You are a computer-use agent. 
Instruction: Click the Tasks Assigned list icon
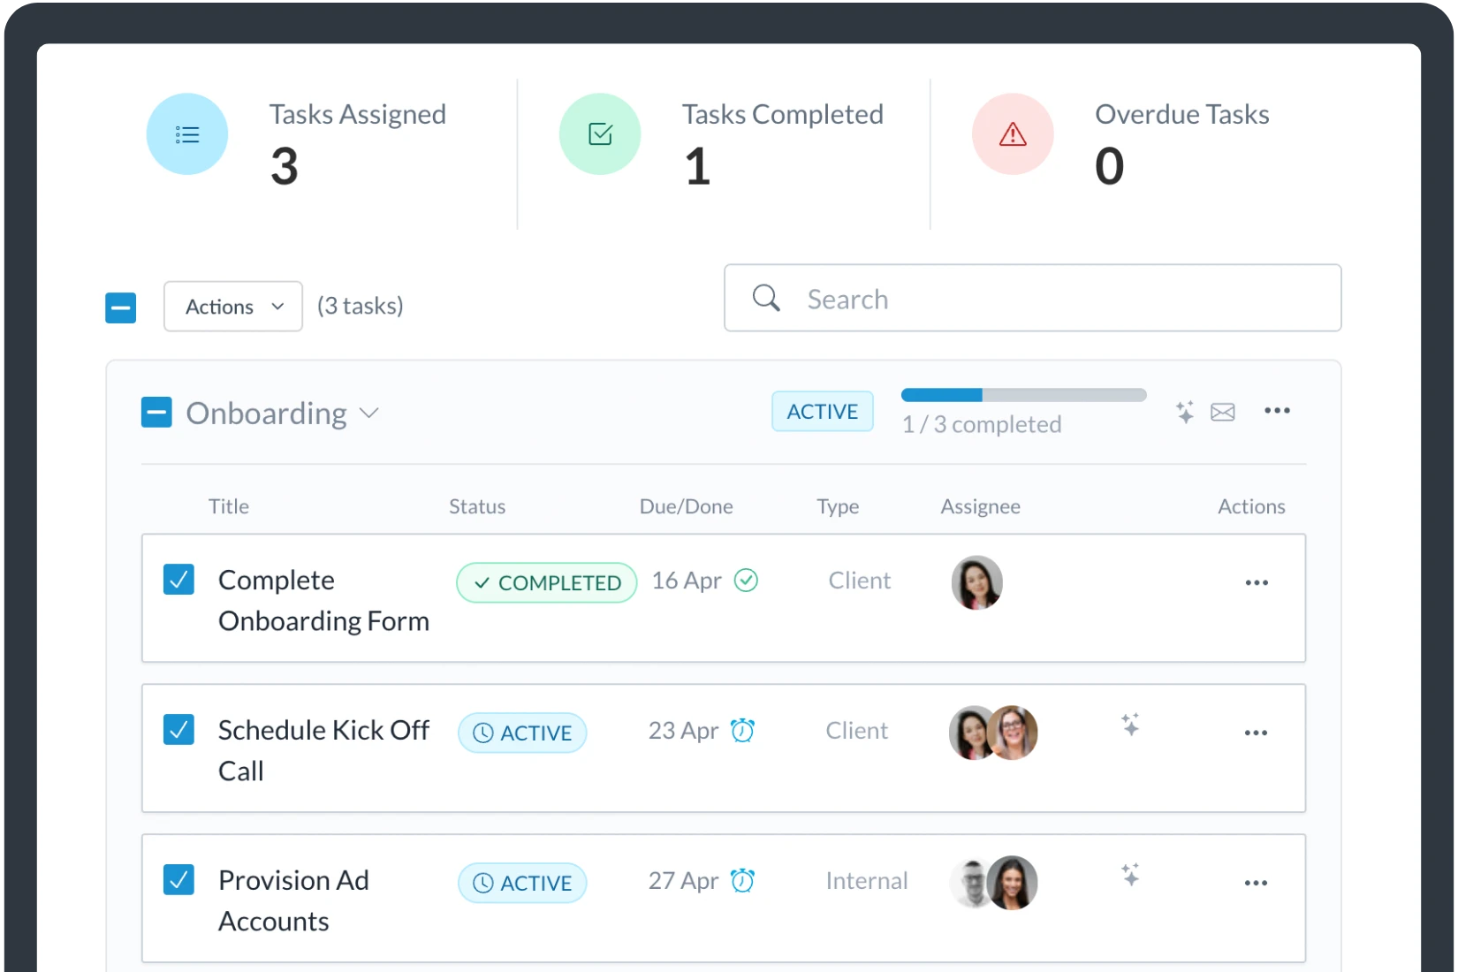point(186,133)
